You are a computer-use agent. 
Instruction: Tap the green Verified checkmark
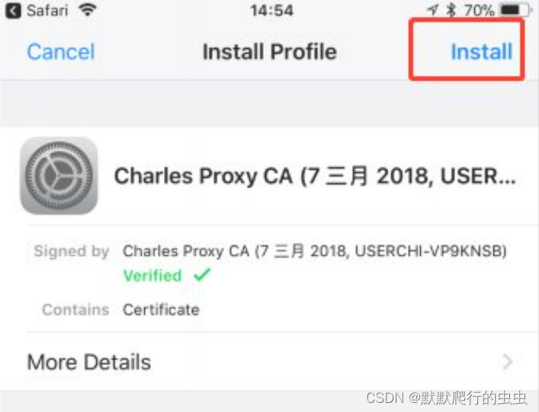(202, 275)
